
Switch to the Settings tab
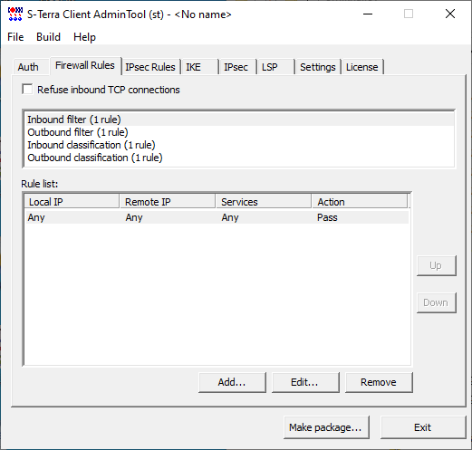coord(318,67)
